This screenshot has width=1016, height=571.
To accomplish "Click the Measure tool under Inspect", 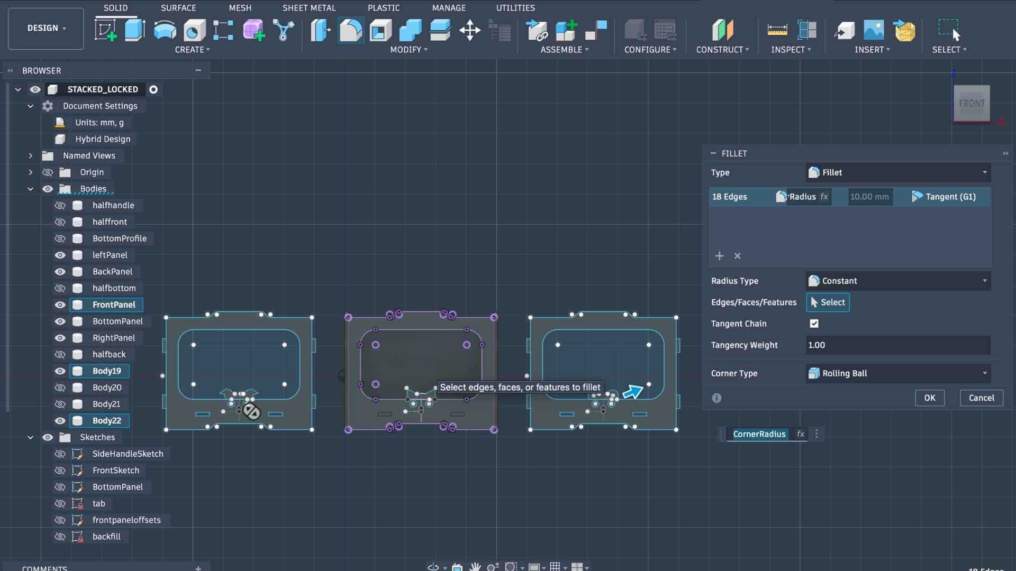I will (777, 30).
